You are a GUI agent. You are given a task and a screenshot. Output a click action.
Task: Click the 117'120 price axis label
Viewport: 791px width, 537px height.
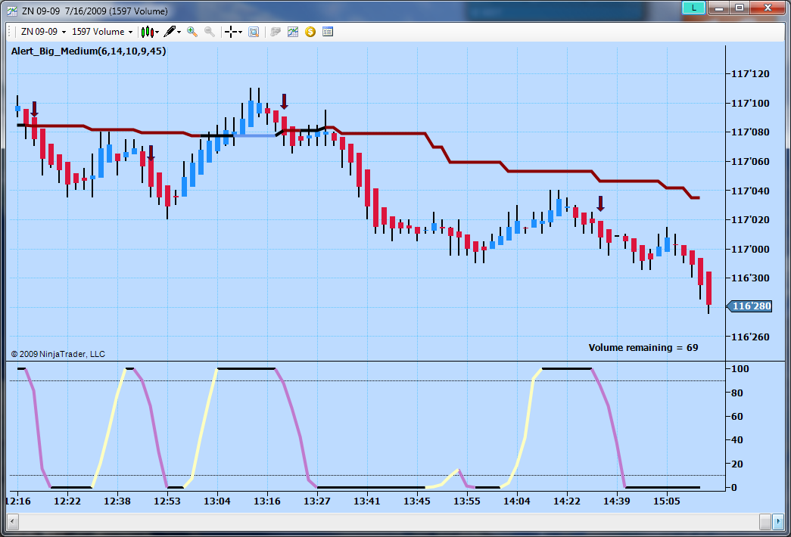(751, 73)
